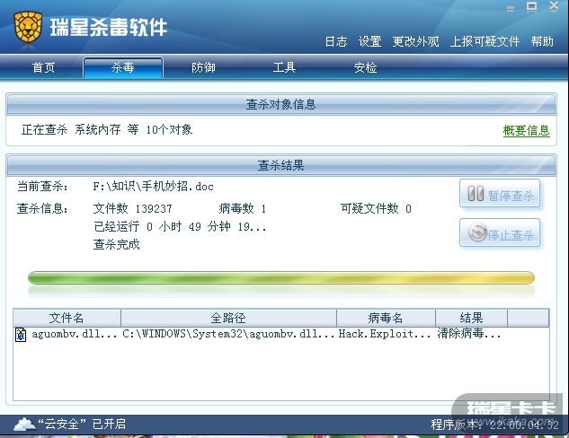Go to the 安检 tab
Screen dimensions: 569x438
[x=366, y=67]
